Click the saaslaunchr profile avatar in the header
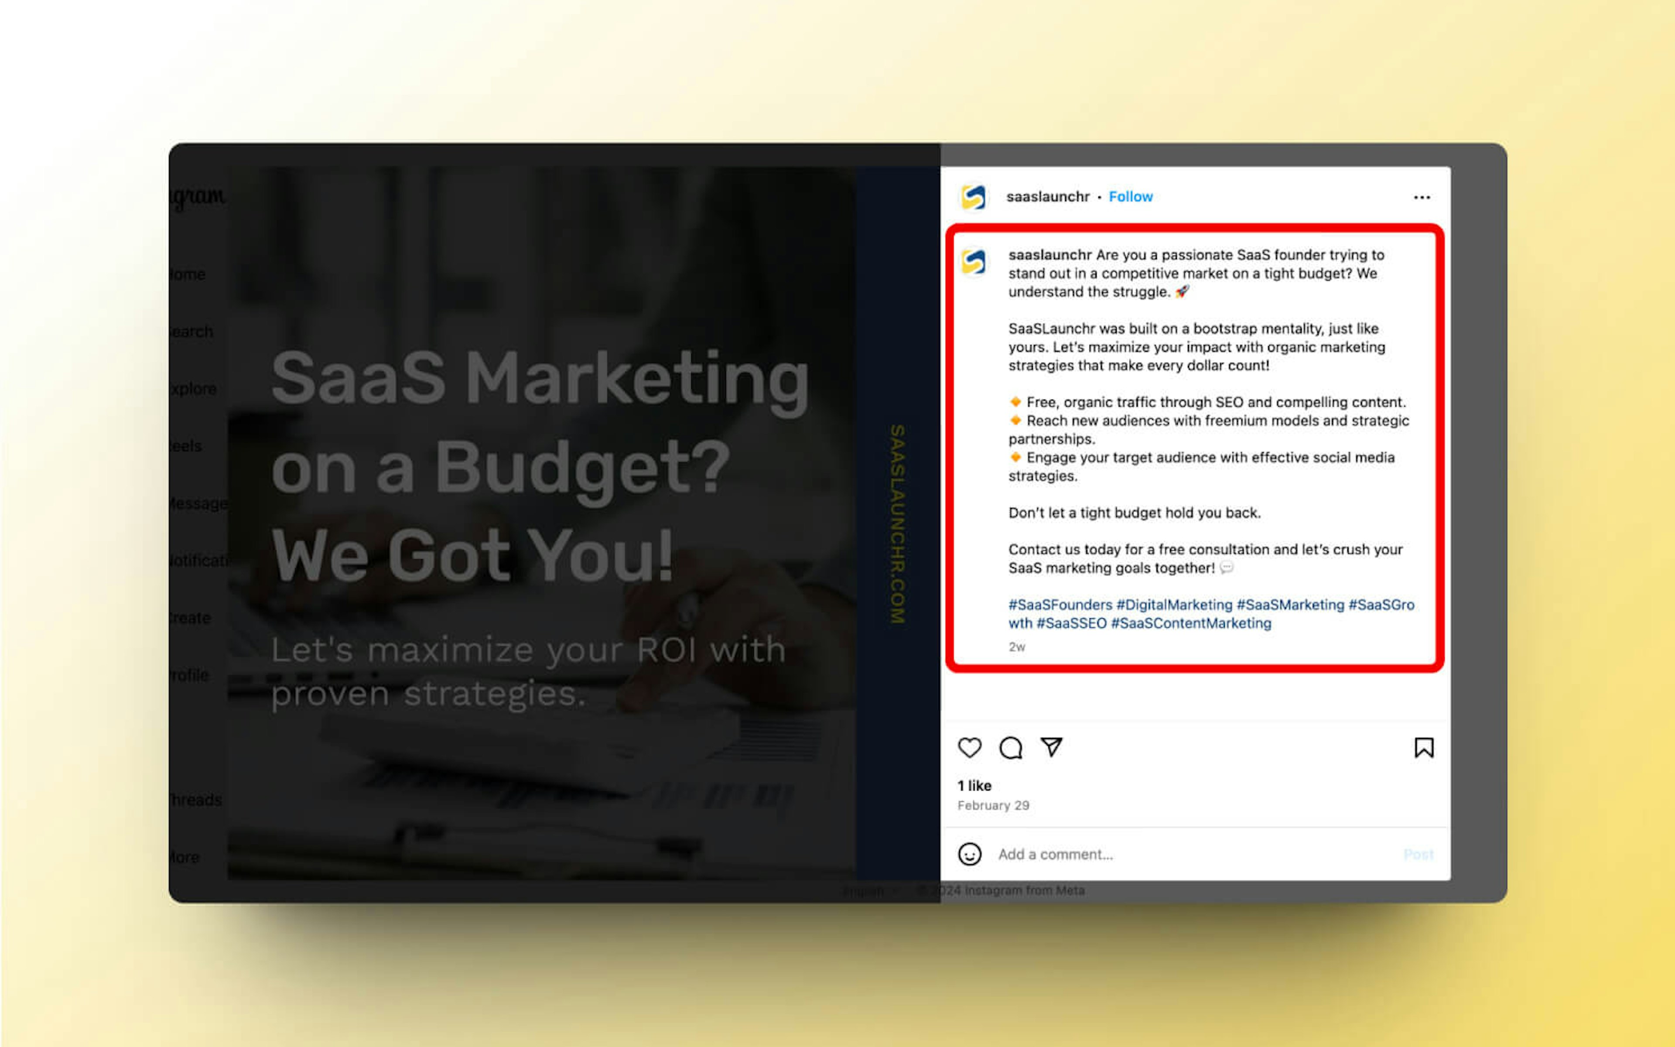Screen dimensions: 1675x1047 point(973,197)
